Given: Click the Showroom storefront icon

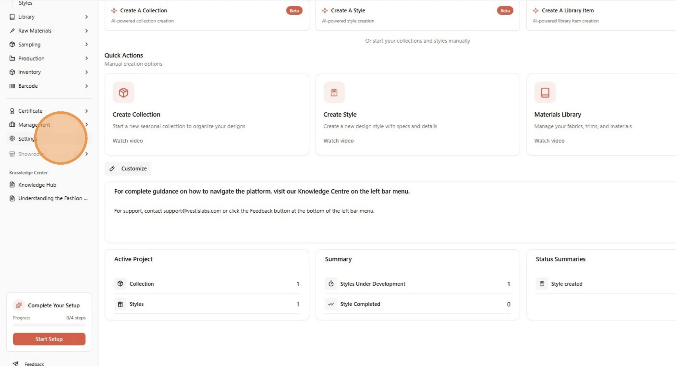Looking at the screenshot, I should (12, 154).
